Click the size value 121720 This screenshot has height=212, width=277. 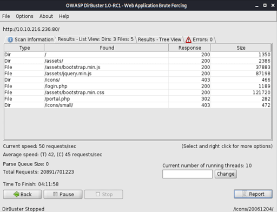coord(261,92)
